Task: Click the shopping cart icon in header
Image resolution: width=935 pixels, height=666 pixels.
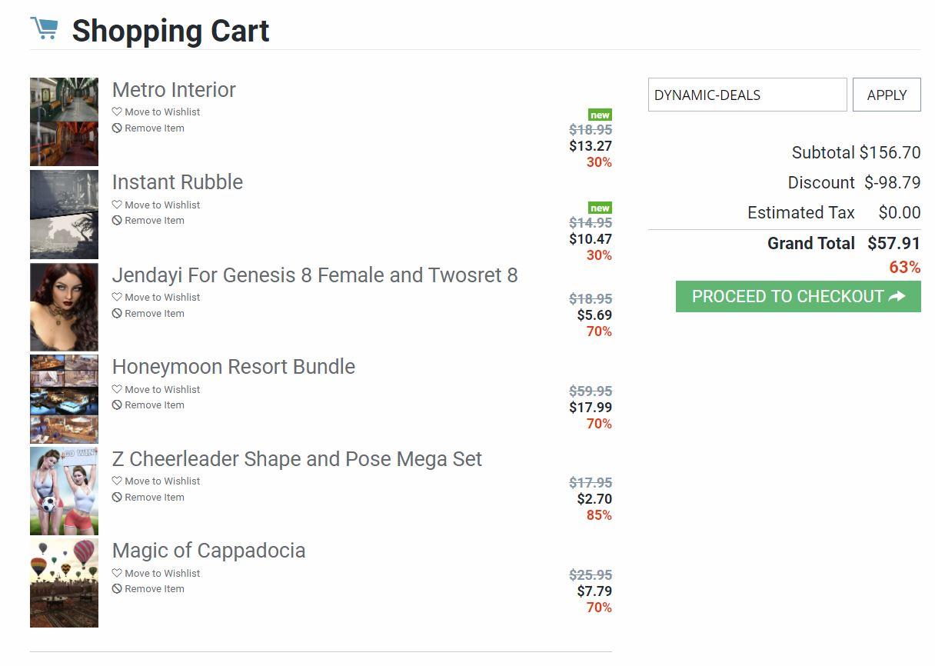Action: (x=44, y=28)
